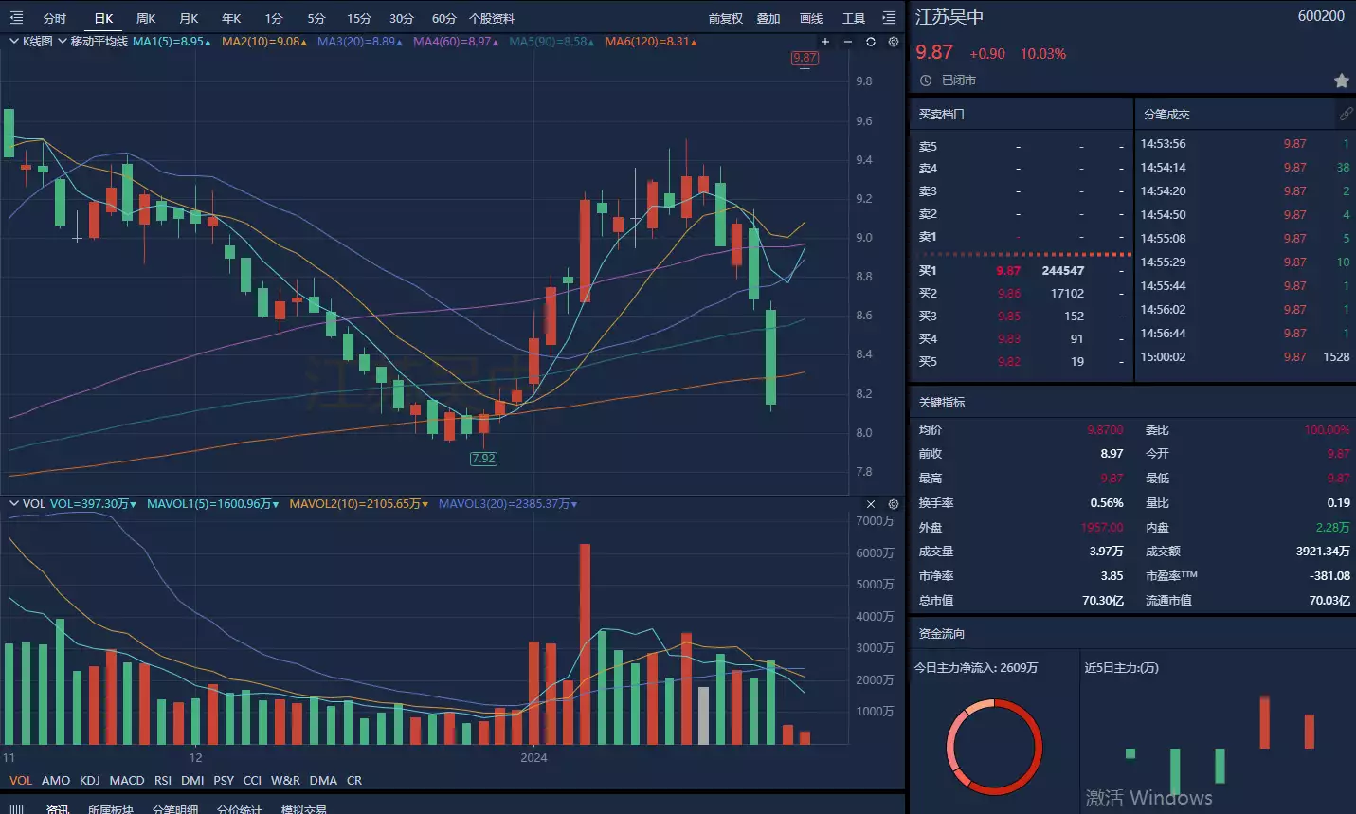Click the left sidebar menu icon at top-left
This screenshot has width=1356, height=814.
click(x=16, y=18)
